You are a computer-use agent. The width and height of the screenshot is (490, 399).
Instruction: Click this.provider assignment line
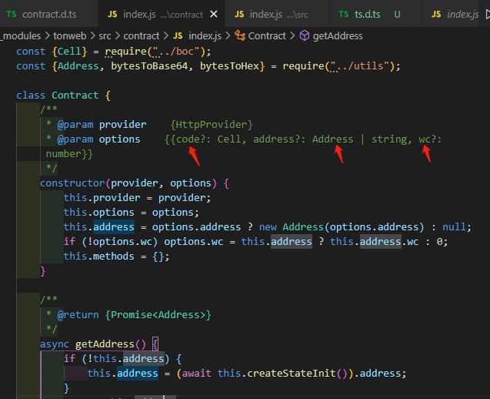point(138,198)
